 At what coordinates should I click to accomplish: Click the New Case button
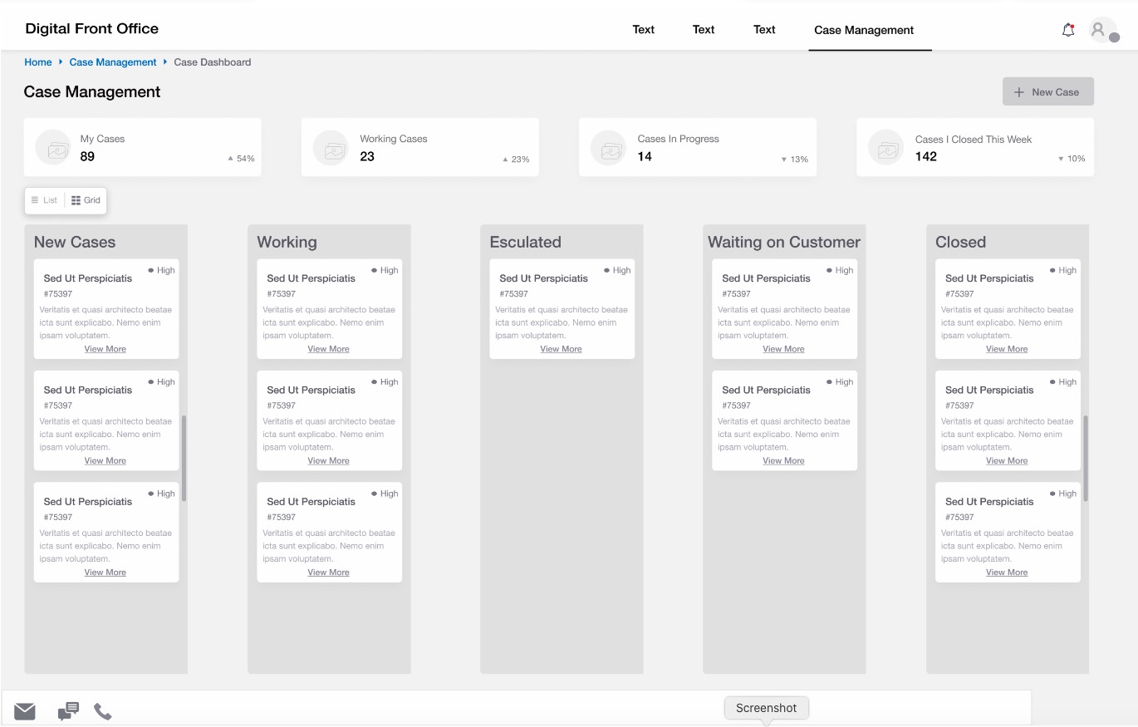(1047, 91)
